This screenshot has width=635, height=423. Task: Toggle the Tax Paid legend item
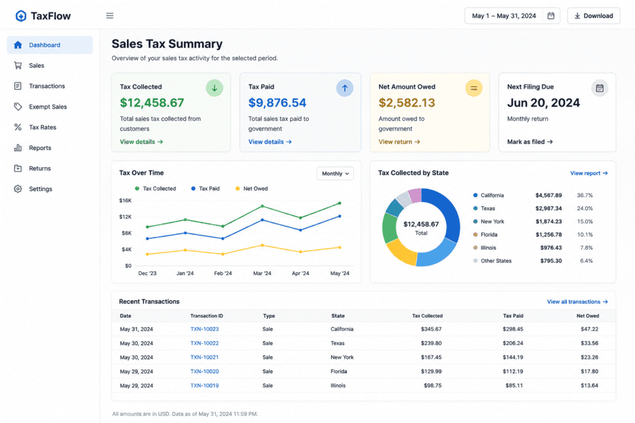tap(205, 188)
